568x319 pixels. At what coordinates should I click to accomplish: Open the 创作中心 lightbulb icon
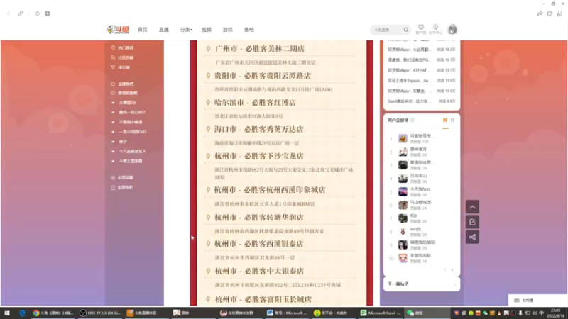point(435,29)
